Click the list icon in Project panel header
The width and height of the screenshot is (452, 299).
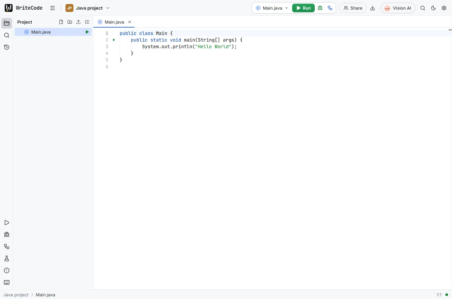pos(87,22)
